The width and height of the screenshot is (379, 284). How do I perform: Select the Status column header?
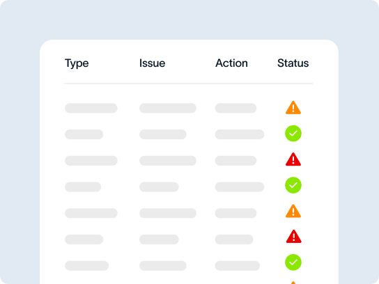coord(293,63)
